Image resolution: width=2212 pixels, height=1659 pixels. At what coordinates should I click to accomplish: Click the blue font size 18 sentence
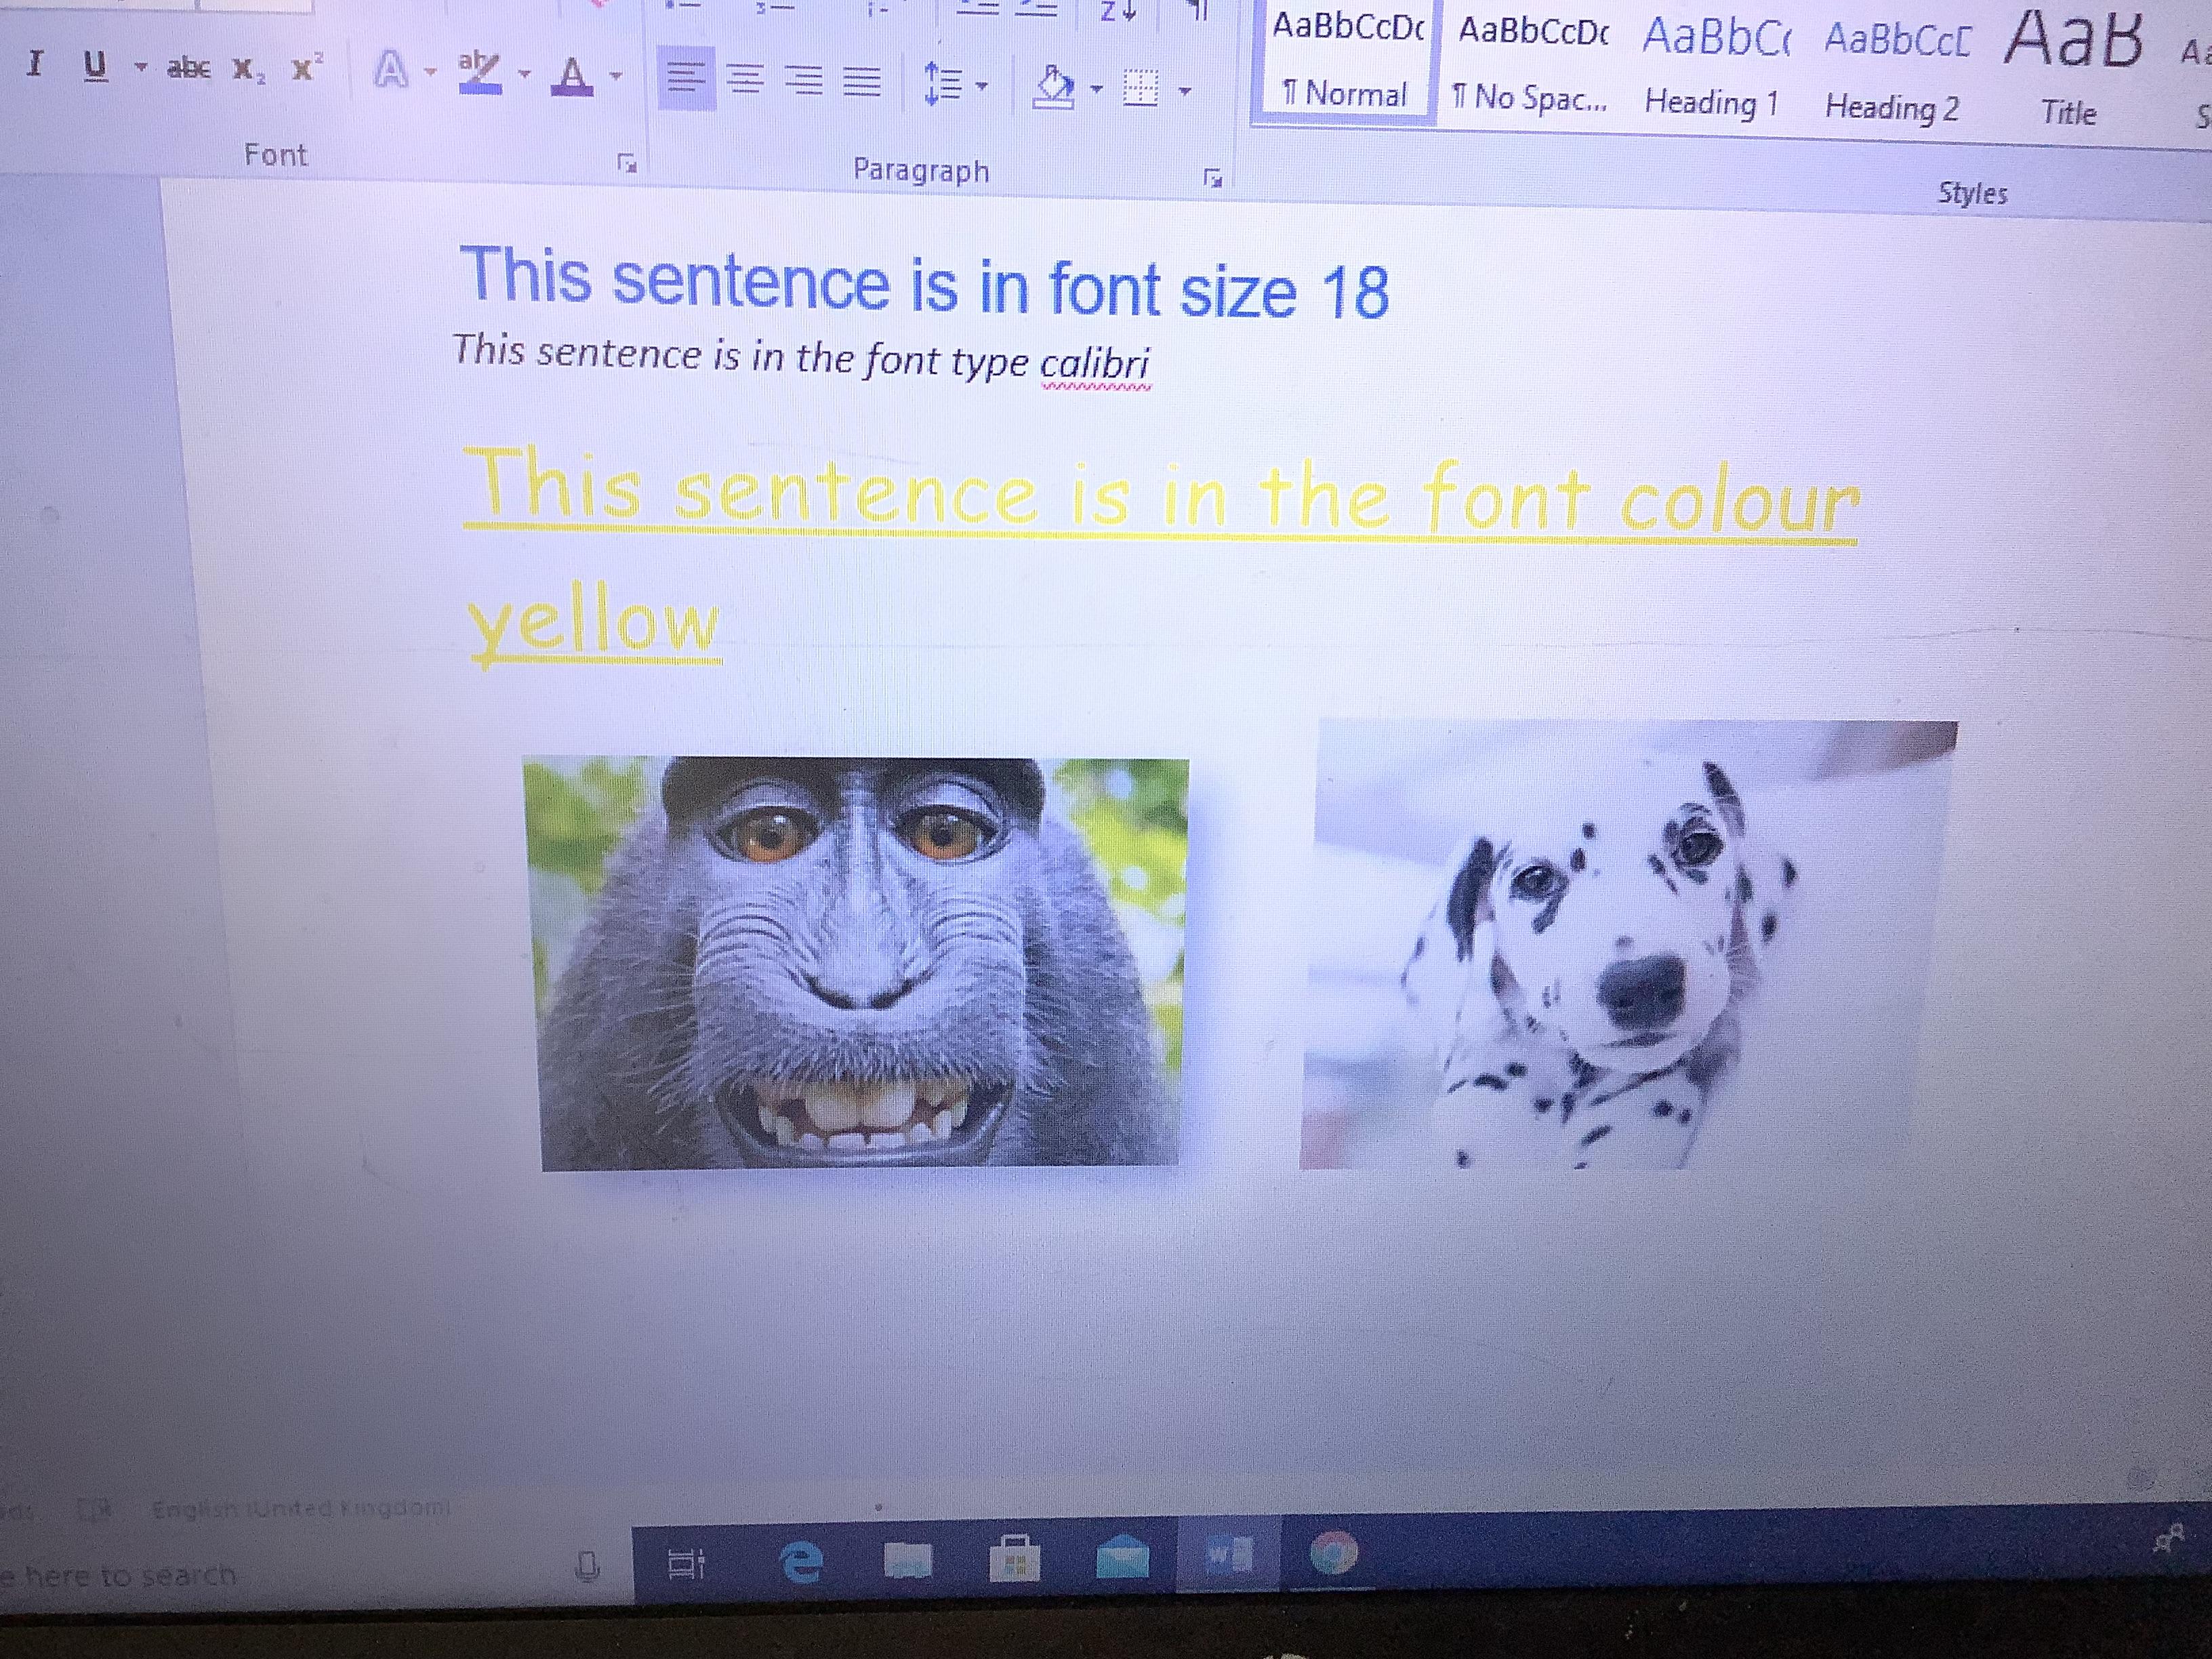[x=924, y=283]
